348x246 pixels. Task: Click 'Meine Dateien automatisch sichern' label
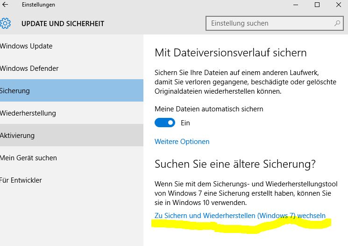(x=209, y=109)
